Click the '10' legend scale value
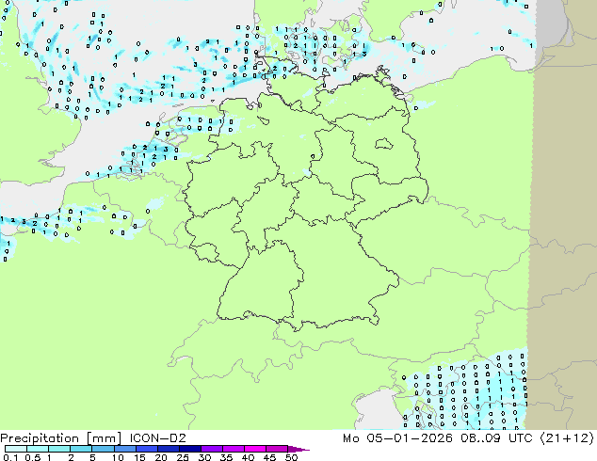The image size is (597, 461). tap(118, 457)
